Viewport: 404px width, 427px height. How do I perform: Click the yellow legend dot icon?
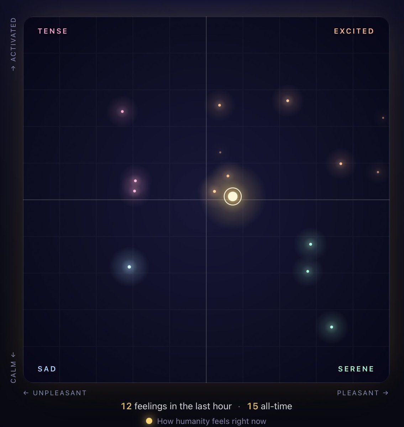click(149, 421)
